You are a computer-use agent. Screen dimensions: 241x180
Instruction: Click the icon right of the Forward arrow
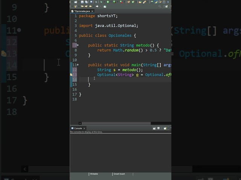coord(105,6)
